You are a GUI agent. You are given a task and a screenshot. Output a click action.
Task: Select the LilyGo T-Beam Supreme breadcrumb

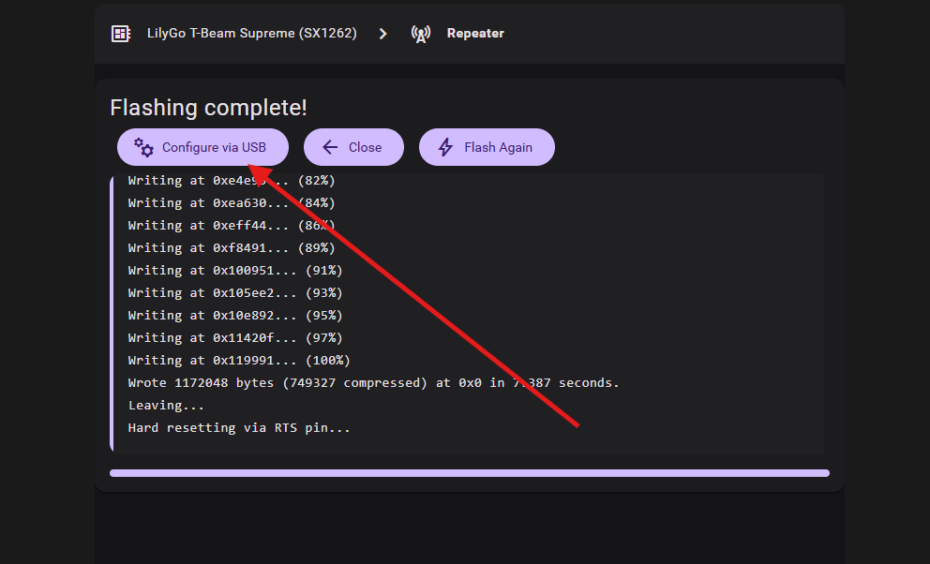point(251,34)
